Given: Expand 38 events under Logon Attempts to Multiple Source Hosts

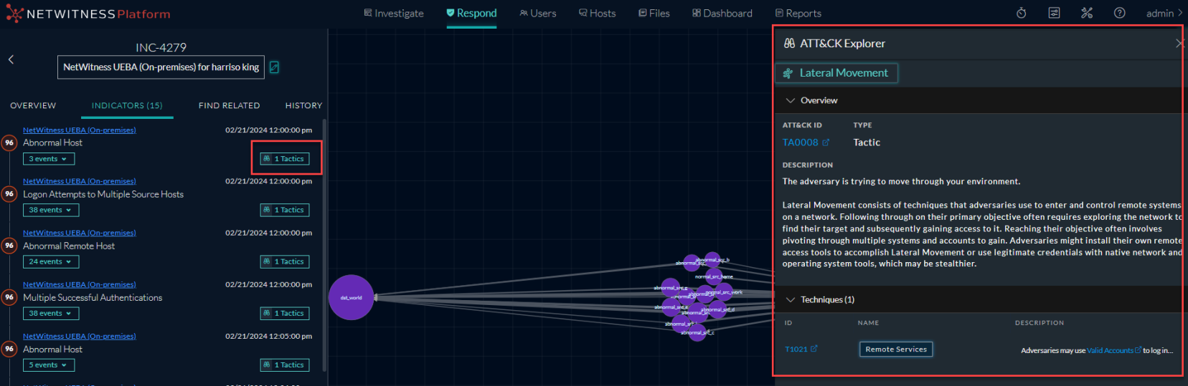Looking at the screenshot, I should [x=51, y=211].
